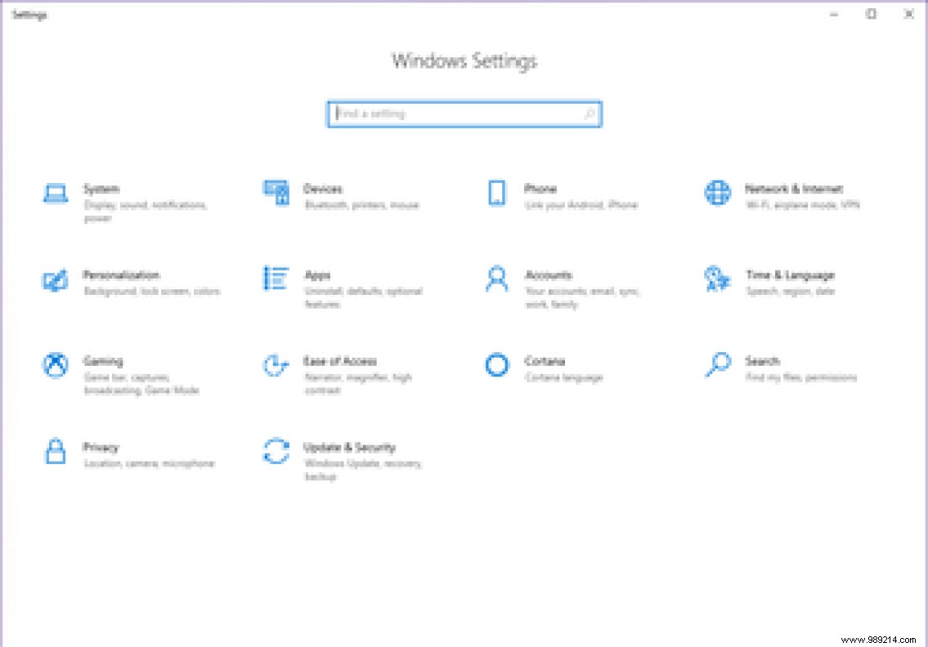Select the Cortana circle icon

496,365
